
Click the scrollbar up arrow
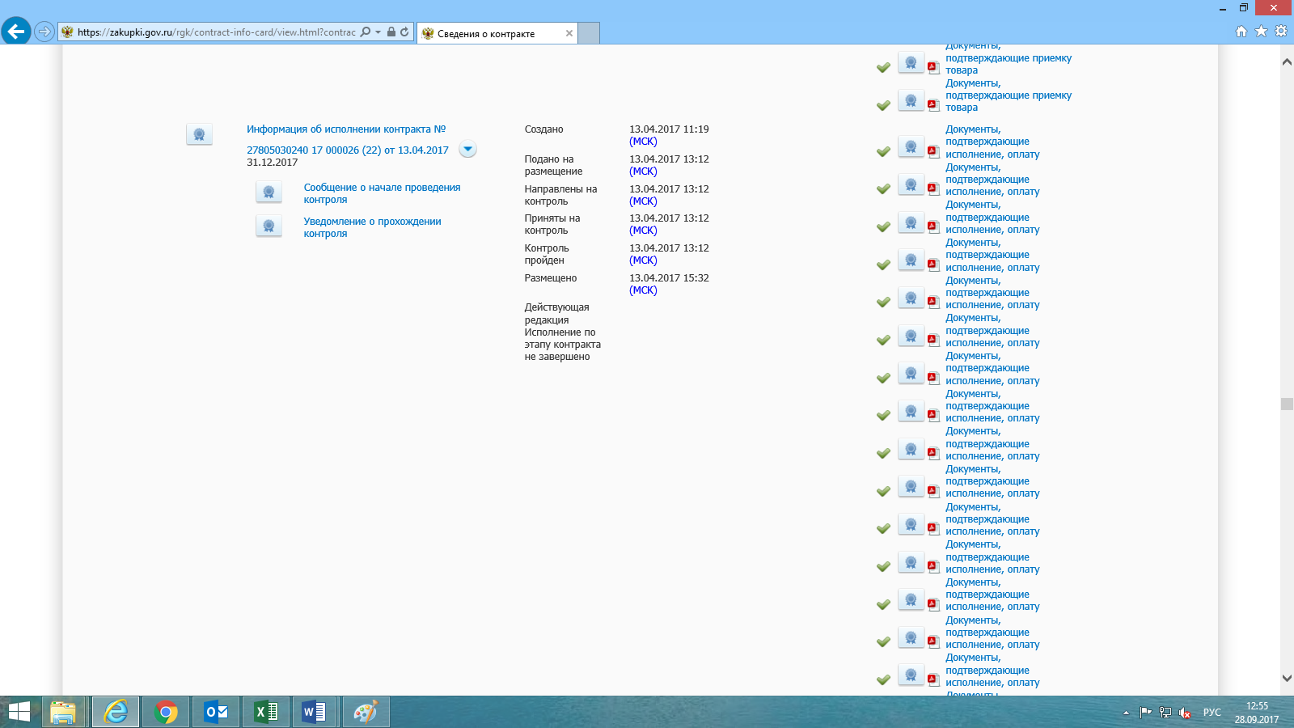click(x=1287, y=61)
